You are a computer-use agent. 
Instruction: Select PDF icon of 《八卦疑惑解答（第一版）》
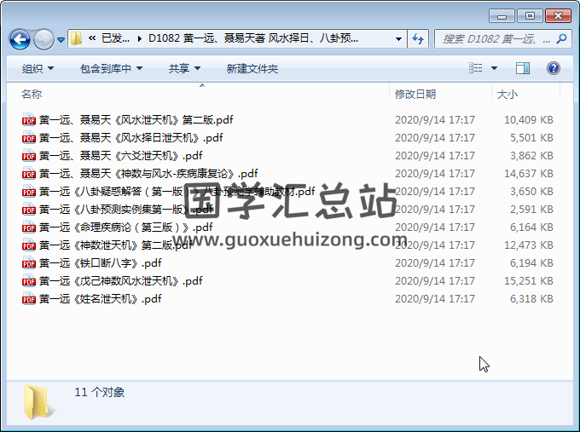tap(29, 192)
